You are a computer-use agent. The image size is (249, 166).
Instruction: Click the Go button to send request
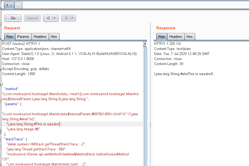(13, 18)
